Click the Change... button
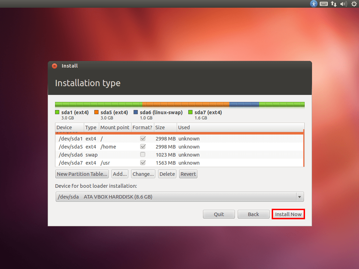Screen dimensions: 359x269 tap(143, 174)
